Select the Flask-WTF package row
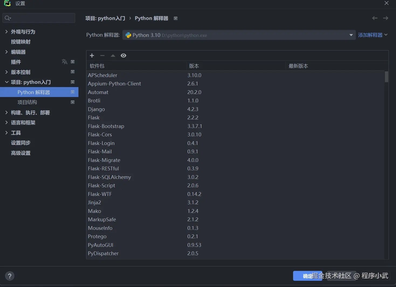 click(235, 194)
